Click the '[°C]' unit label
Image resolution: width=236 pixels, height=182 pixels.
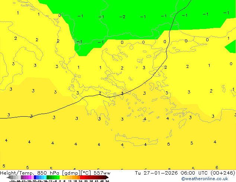coord(86,173)
